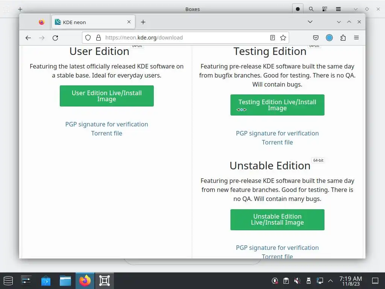Image resolution: width=385 pixels, height=289 pixels.
Task: Click the forward navigation arrow
Action: point(42,38)
